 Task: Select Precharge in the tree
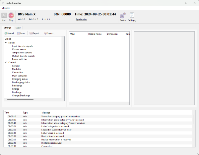click(17, 85)
